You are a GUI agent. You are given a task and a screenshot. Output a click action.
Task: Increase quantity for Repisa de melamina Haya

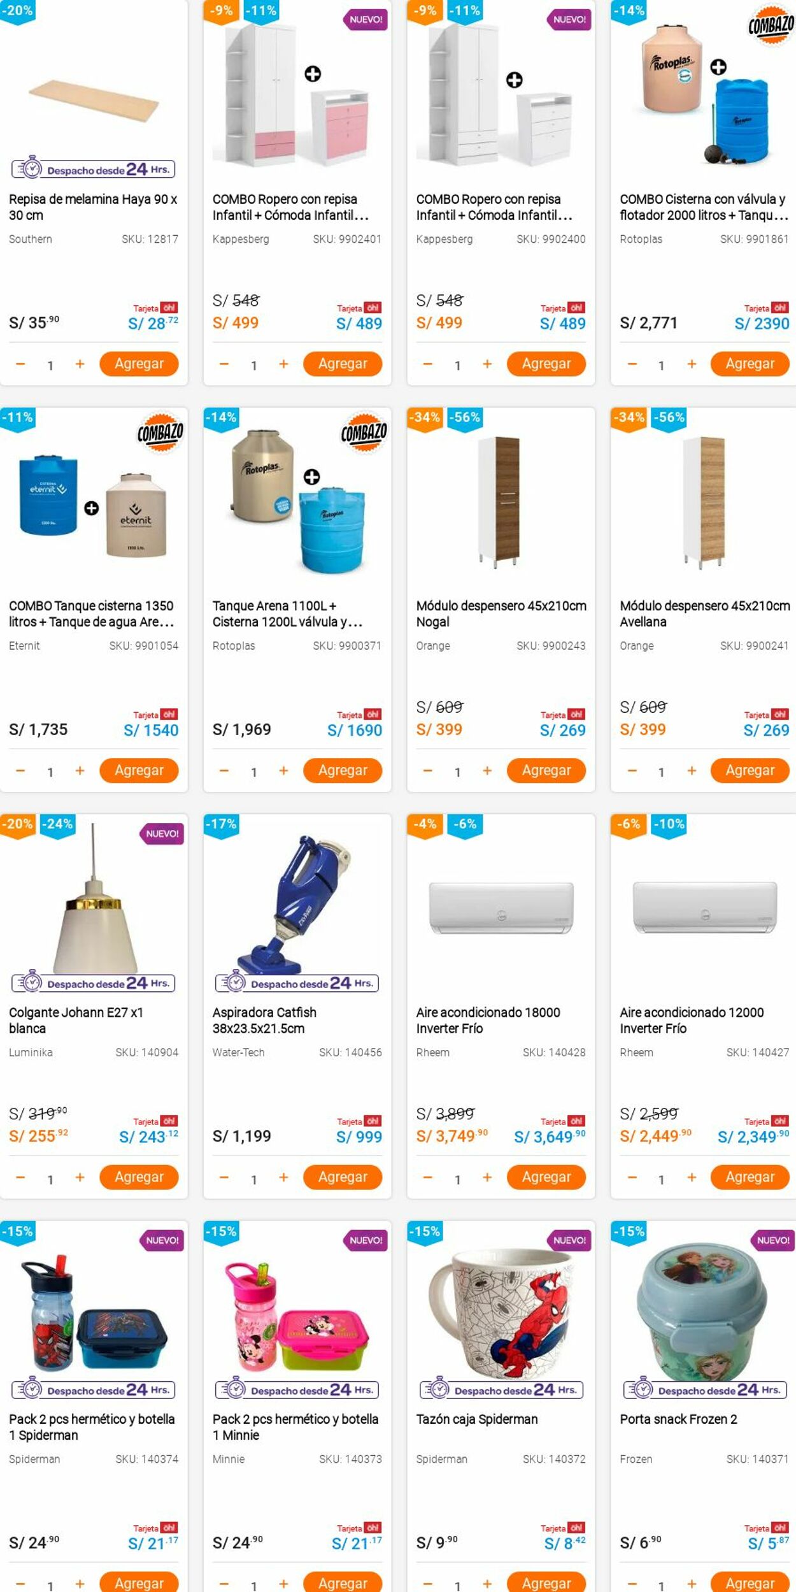(x=80, y=364)
